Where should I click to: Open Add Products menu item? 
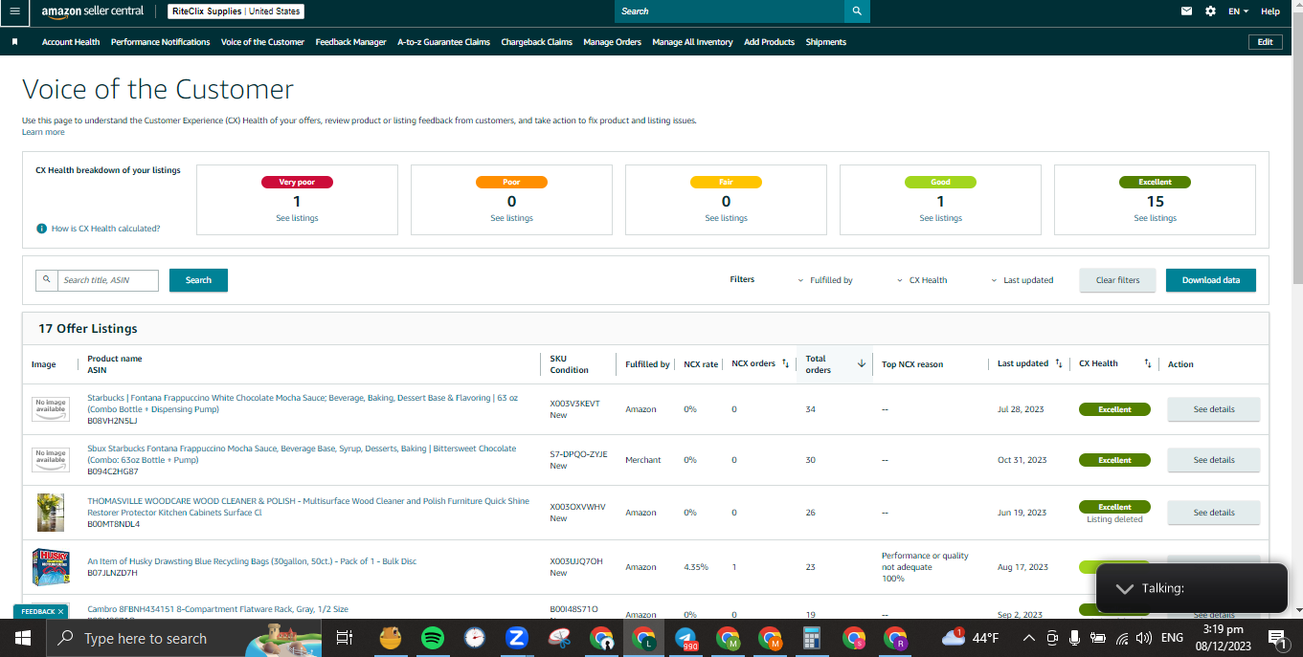[x=770, y=42]
